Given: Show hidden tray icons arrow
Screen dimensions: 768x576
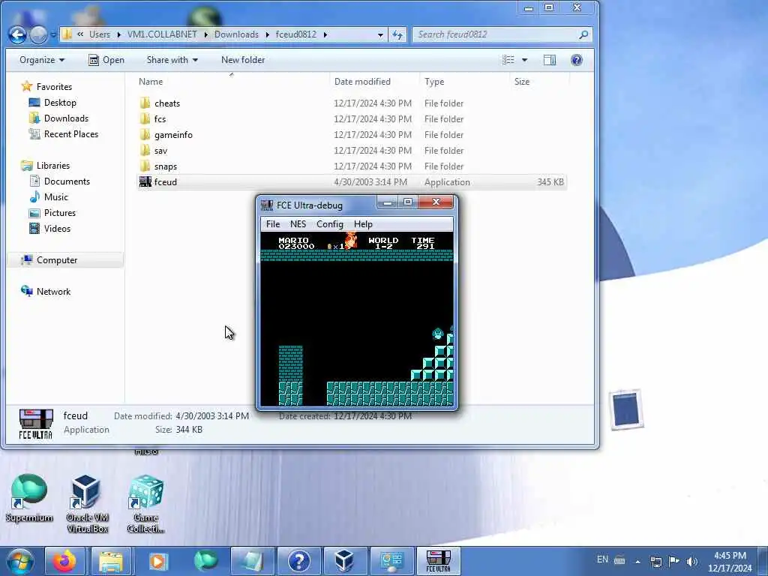Looking at the screenshot, I should 637,562.
